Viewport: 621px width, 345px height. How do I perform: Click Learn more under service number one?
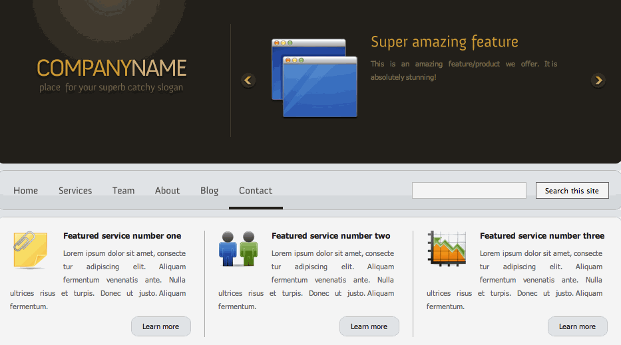coord(161,326)
